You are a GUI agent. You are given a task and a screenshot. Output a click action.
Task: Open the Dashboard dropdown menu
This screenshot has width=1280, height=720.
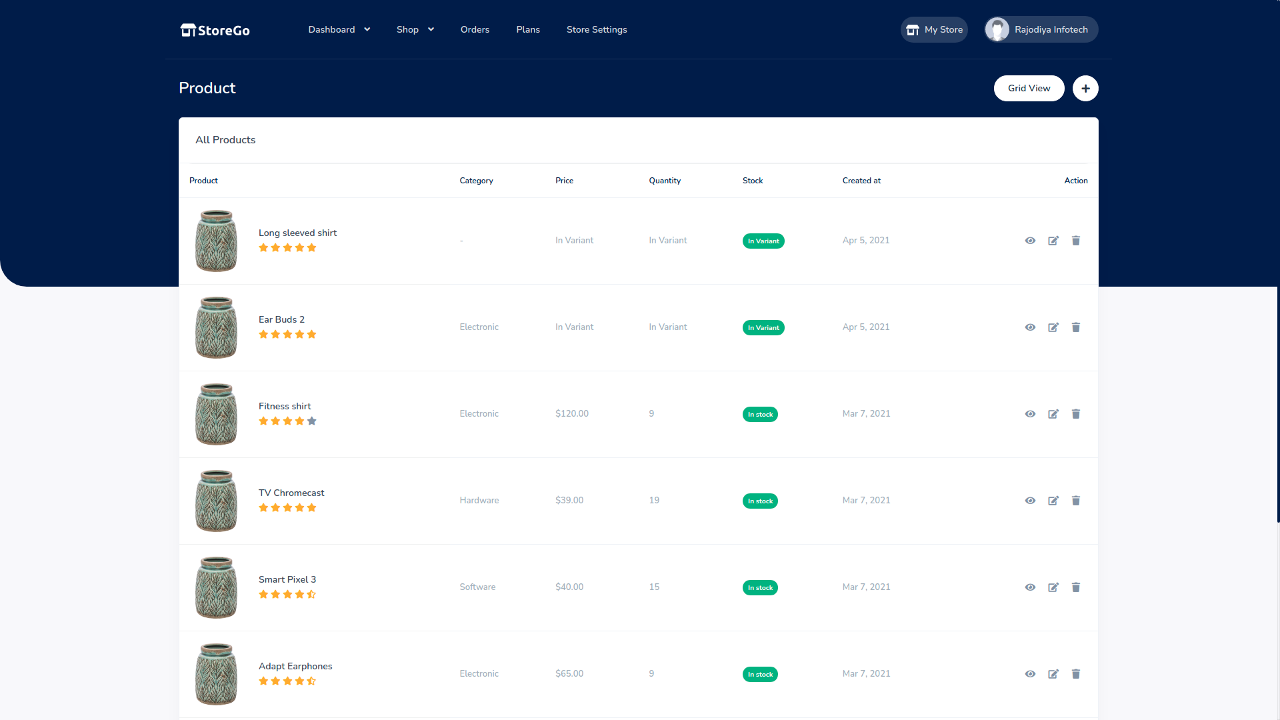tap(339, 29)
